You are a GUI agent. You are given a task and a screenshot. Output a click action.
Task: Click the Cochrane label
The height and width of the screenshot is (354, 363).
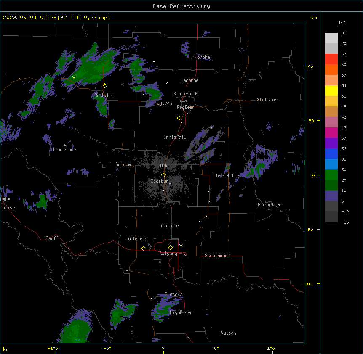pyautogui.click(x=136, y=239)
